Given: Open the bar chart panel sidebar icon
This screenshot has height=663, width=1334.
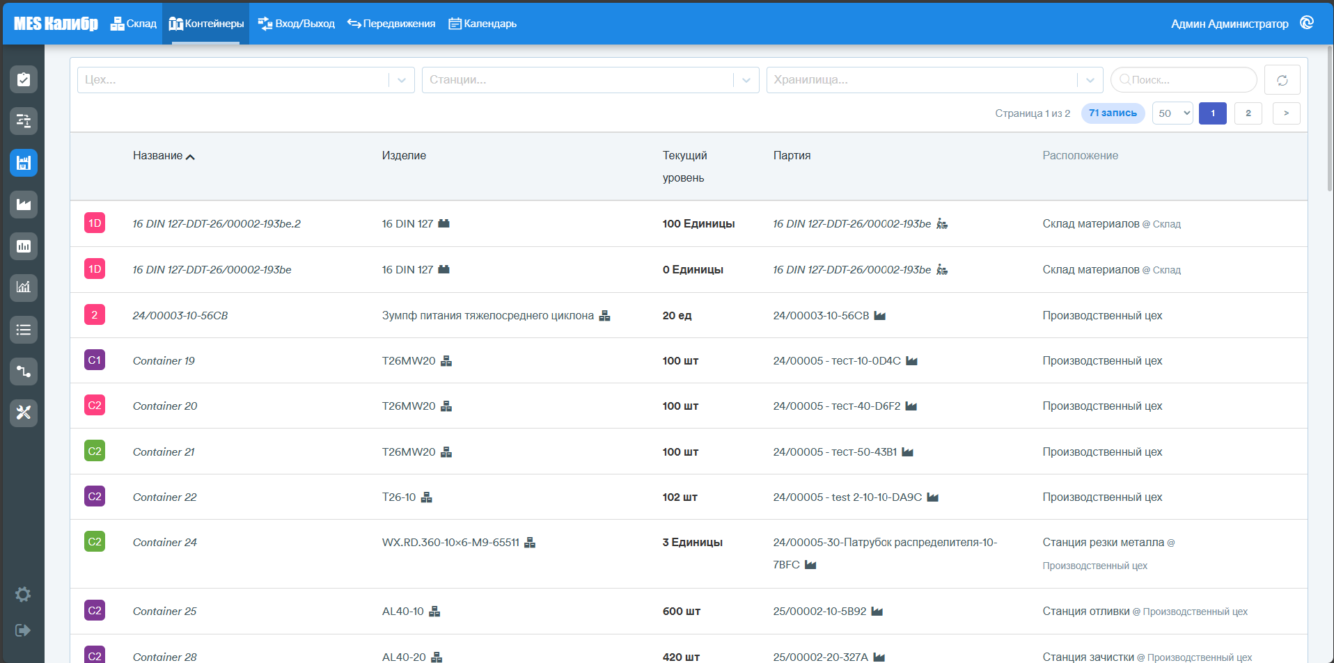Looking at the screenshot, I should click(x=24, y=246).
